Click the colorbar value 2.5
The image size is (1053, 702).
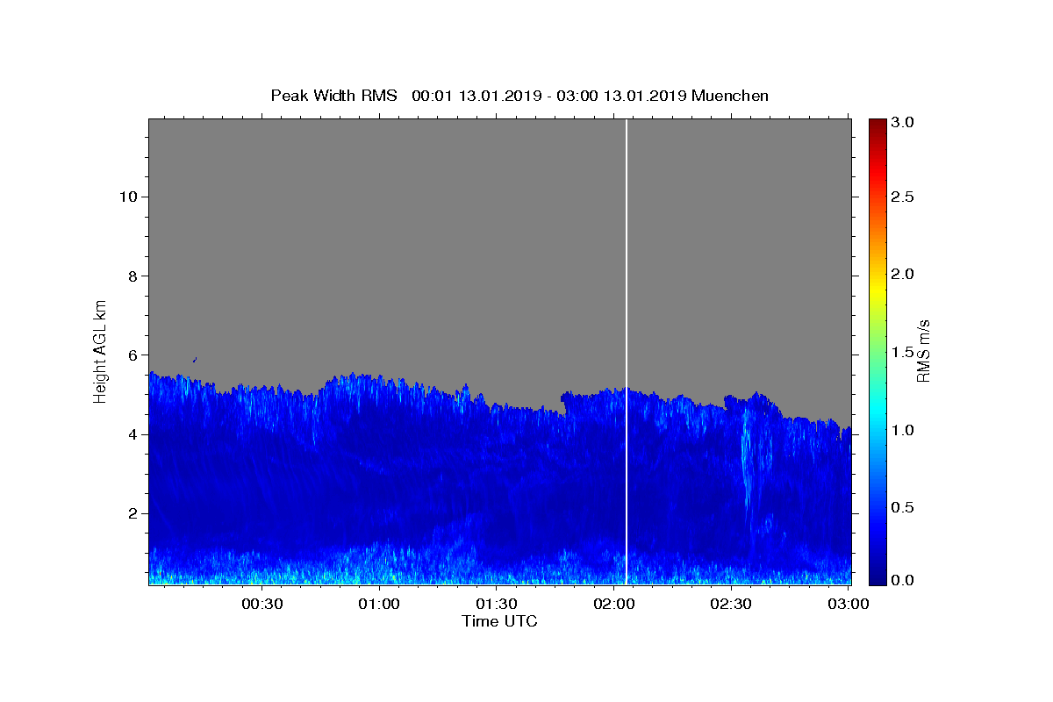[902, 197]
